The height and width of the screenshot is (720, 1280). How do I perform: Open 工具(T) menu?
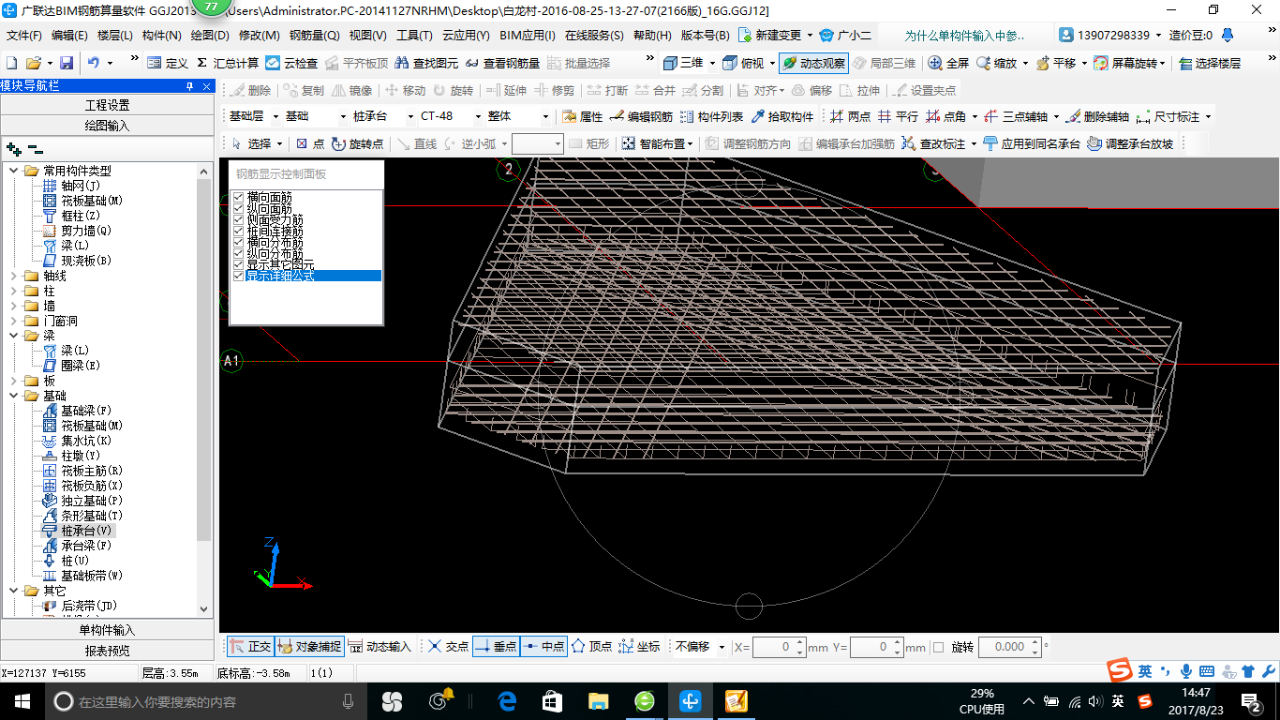coord(414,36)
